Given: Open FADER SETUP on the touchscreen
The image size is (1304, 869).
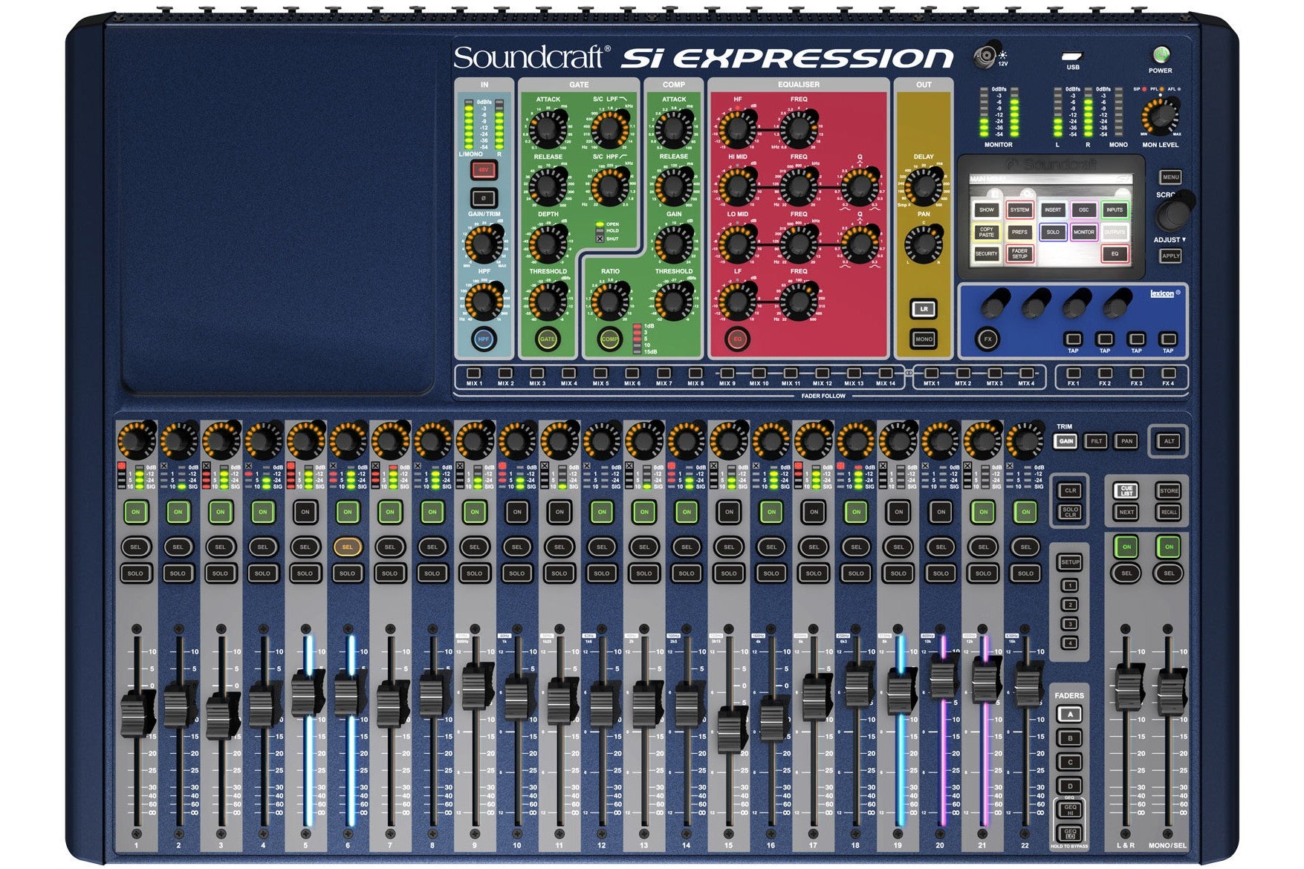Looking at the screenshot, I should click(1019, 253).
